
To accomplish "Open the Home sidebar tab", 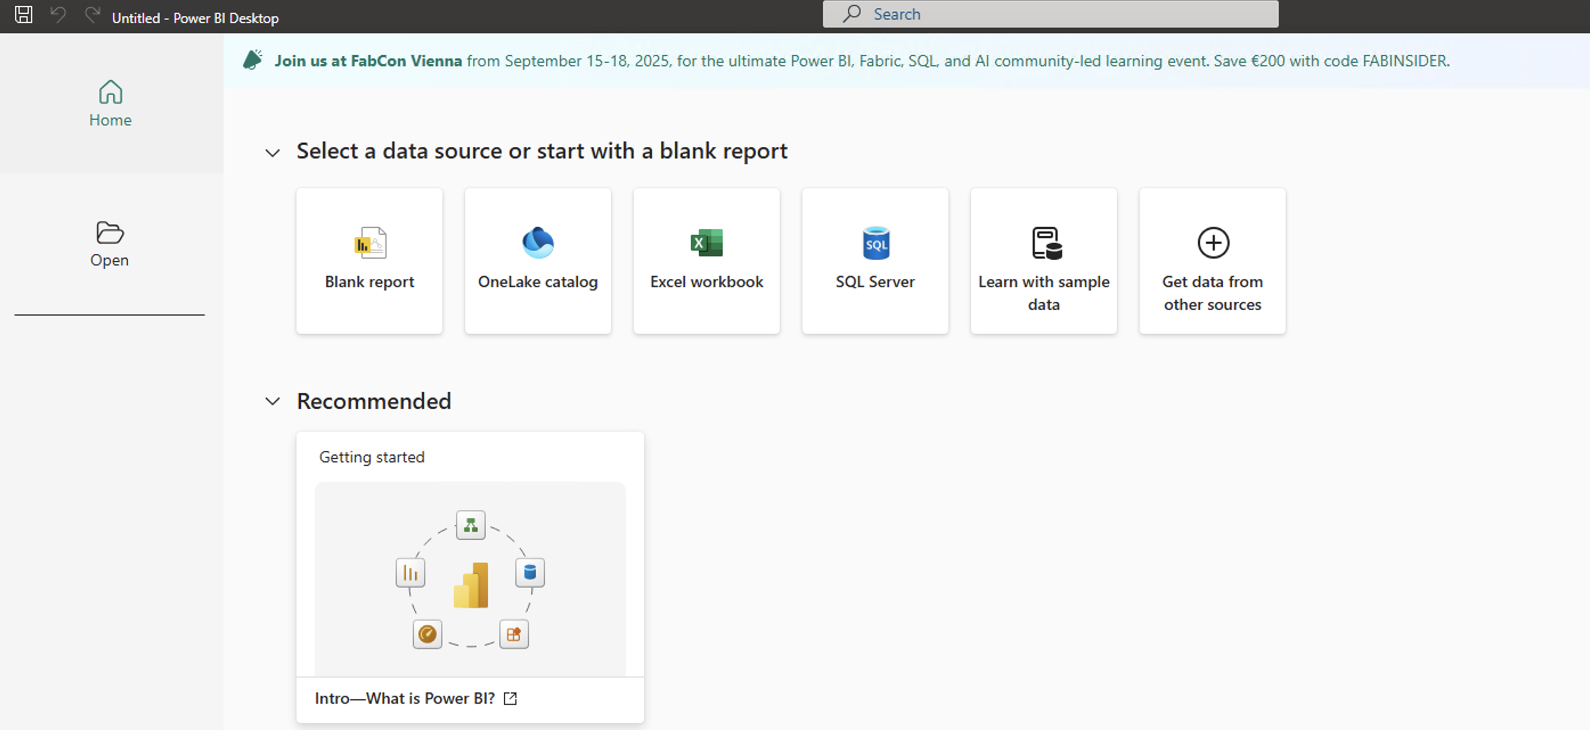I will (111, 104).
